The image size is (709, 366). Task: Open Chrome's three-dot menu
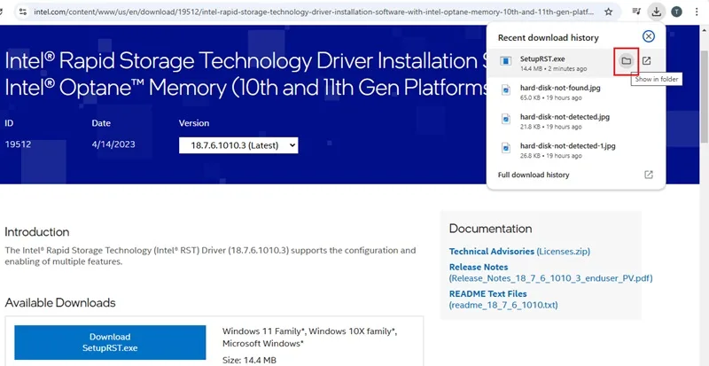click(697, 12)
